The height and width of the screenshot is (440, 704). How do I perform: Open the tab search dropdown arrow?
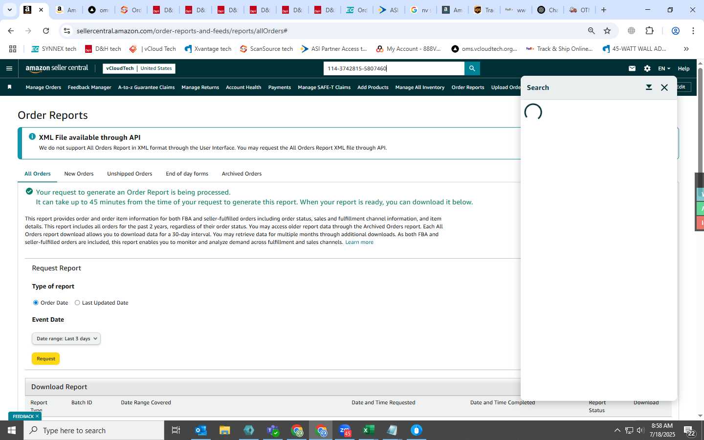tap(9, 10)
